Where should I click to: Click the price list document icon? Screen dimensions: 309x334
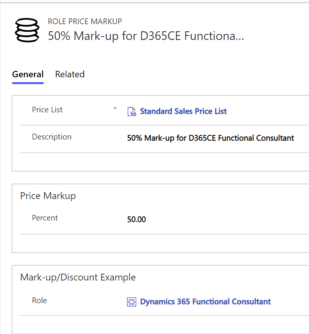tap(132, 112)
